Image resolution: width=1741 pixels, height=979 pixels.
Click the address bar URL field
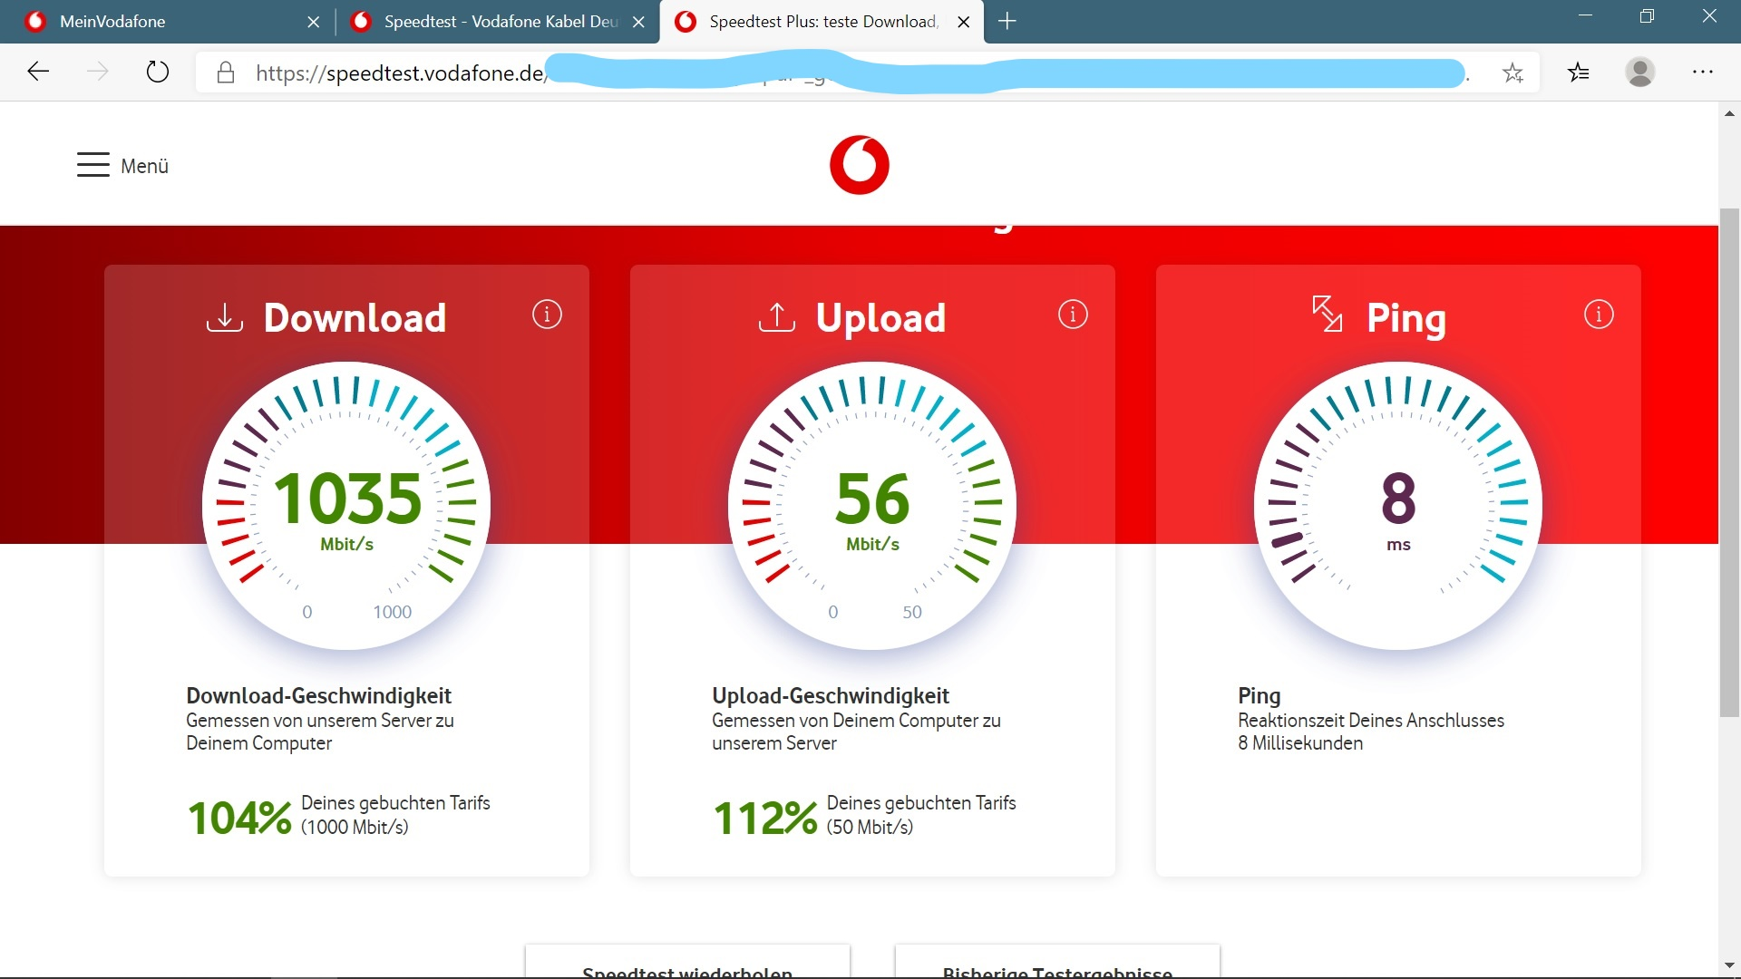[x=399, y=73]
